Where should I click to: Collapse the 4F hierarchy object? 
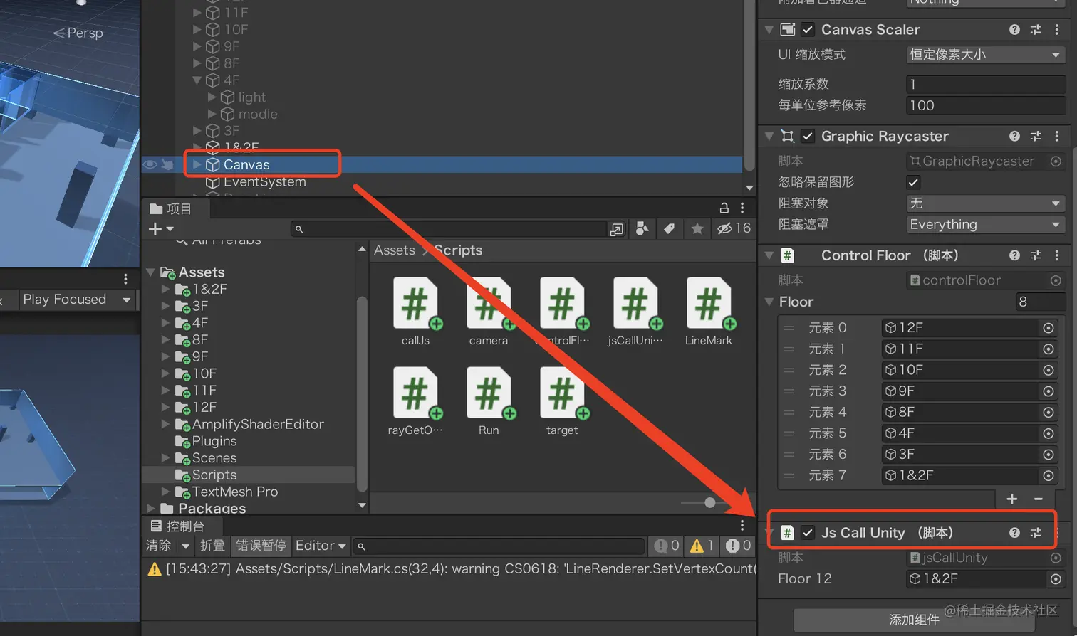click(x=197, y=80)
